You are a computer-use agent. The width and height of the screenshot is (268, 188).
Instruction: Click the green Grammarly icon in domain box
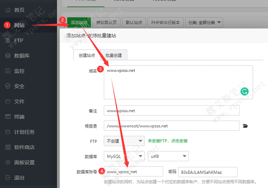[245, 91]
